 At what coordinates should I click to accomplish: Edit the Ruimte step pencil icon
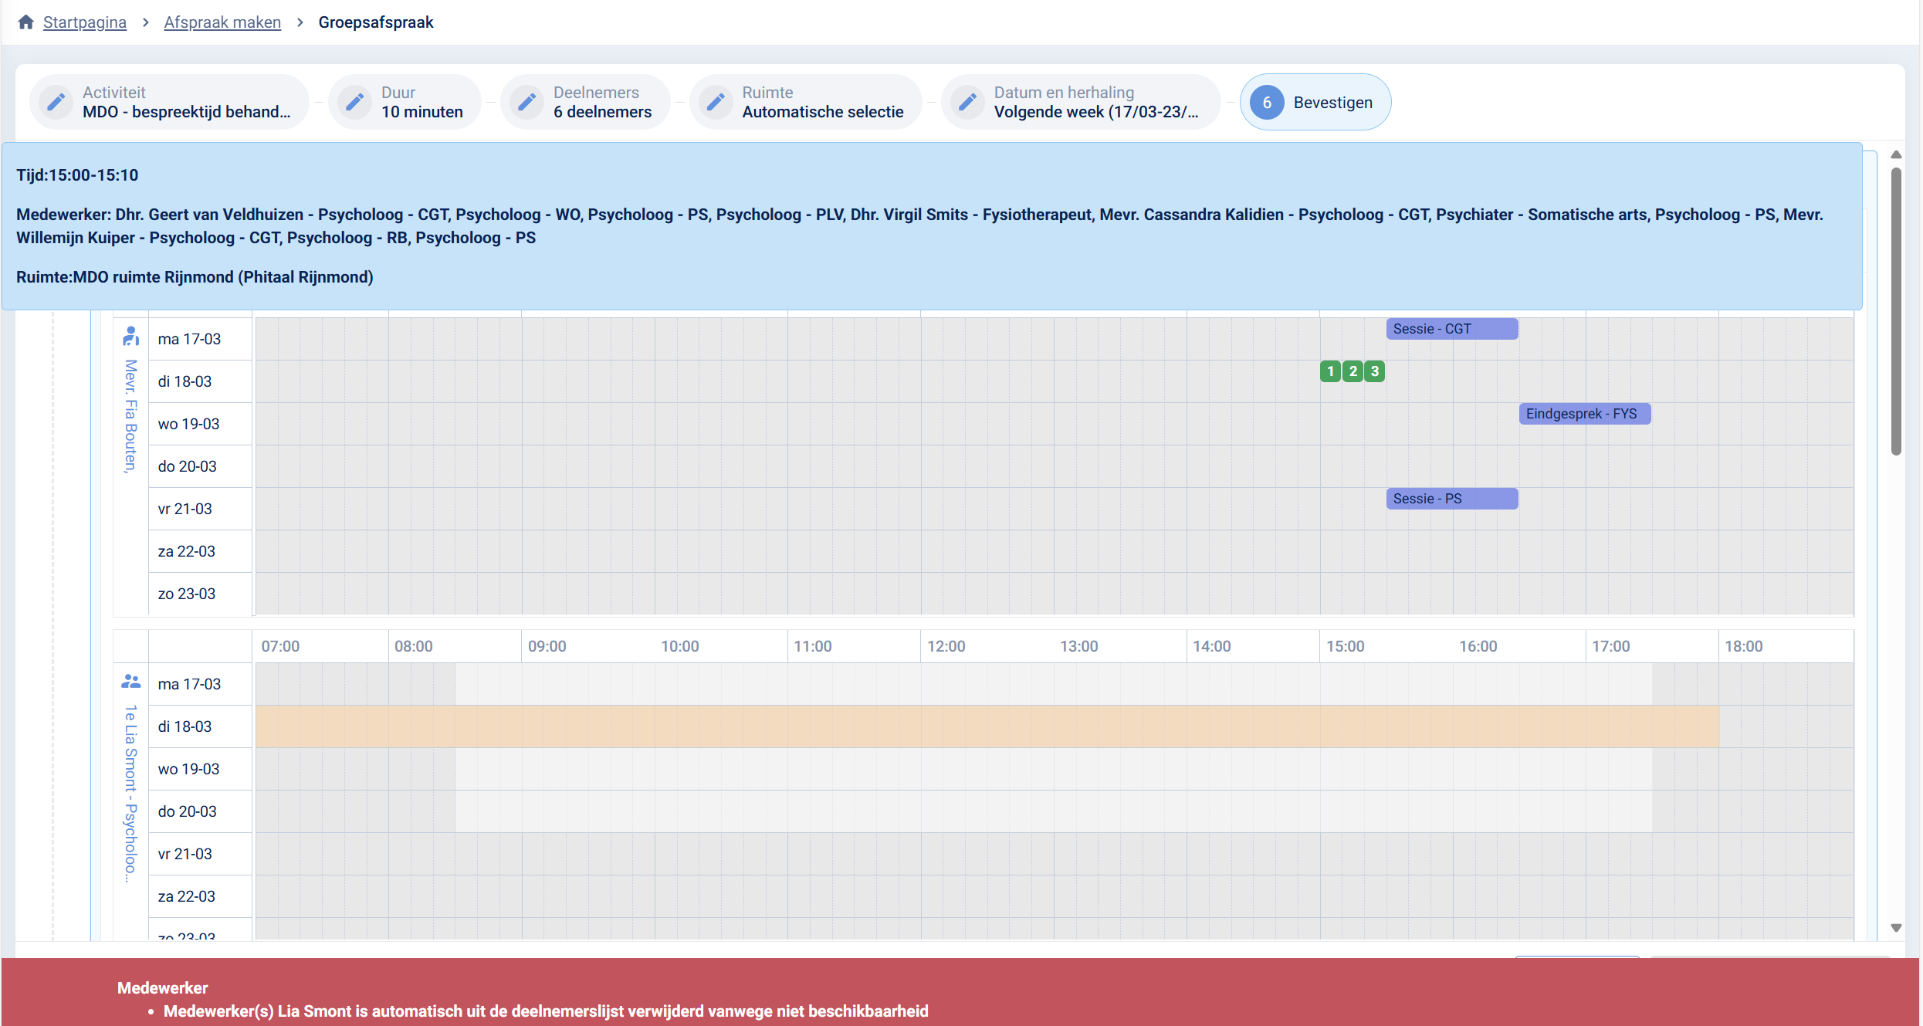[x=715, y=102]
